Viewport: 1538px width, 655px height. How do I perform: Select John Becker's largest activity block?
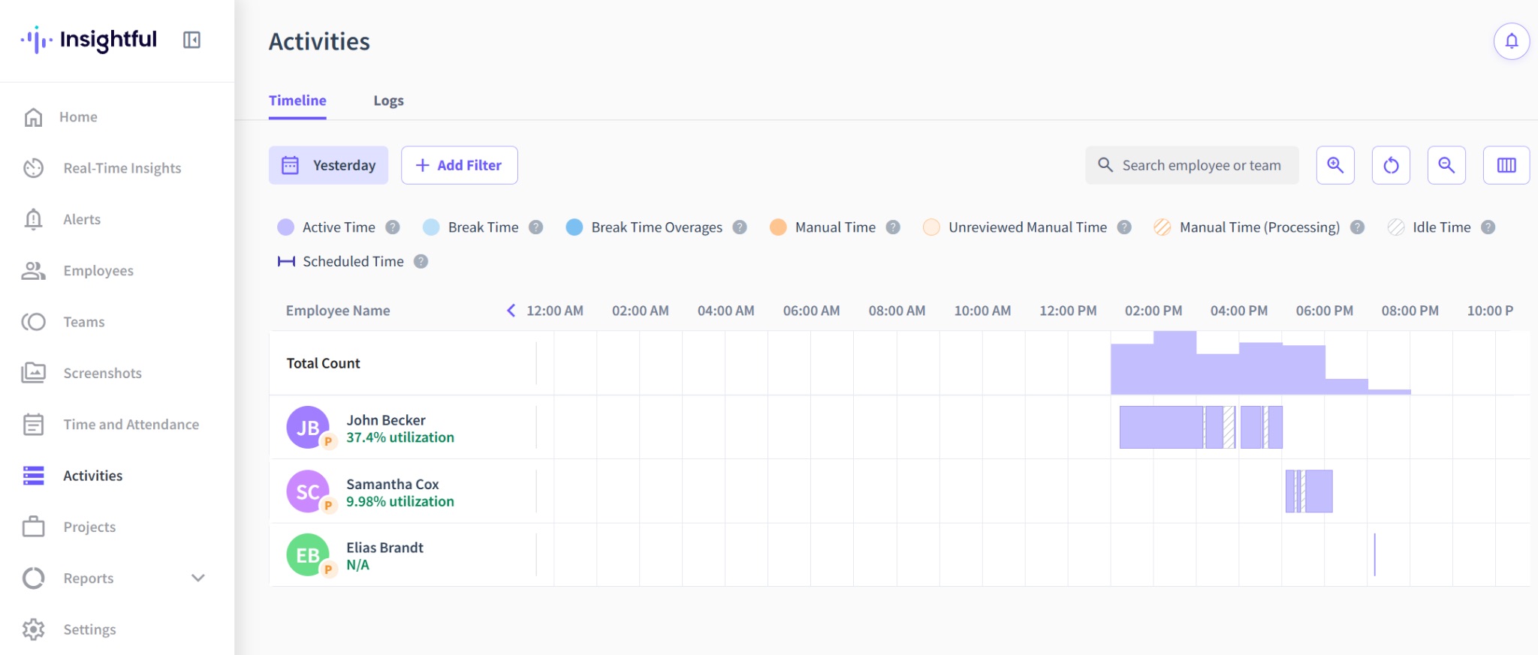[1161, 428]
